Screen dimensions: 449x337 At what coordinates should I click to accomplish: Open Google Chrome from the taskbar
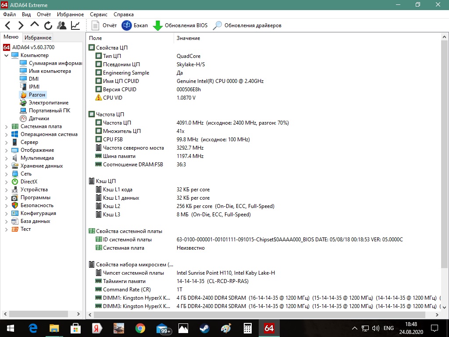(x=140, y=328)
